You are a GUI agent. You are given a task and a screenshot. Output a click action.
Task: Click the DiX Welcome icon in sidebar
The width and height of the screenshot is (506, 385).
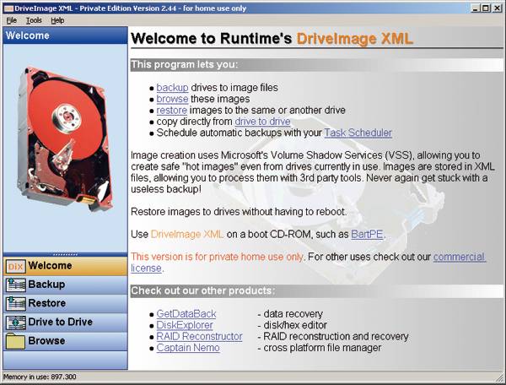click(x=15, y=266)
